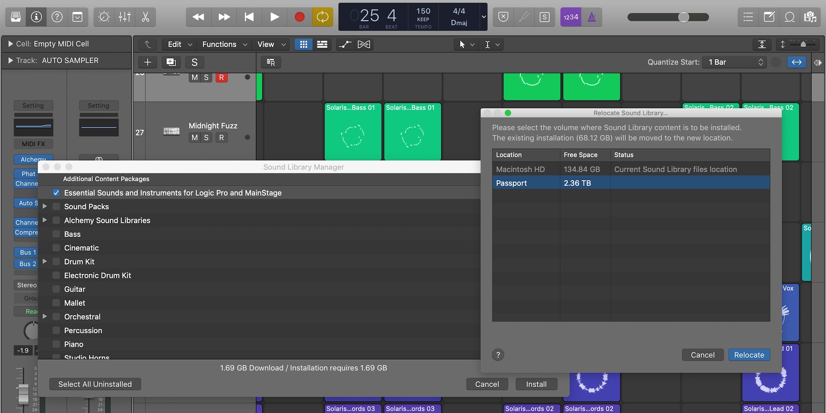Open the Mixer
The width and height of the screenshot is (826, 413).
click(x=125, y=17)
